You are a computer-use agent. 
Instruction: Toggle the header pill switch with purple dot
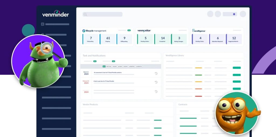coord(230,14)
